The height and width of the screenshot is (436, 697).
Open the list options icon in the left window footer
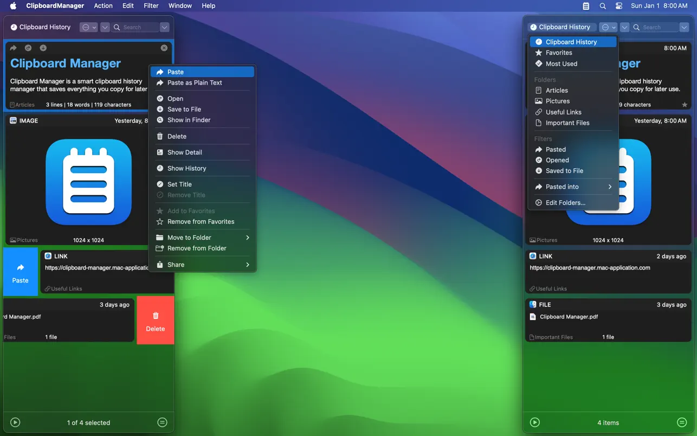pos(162,422)
